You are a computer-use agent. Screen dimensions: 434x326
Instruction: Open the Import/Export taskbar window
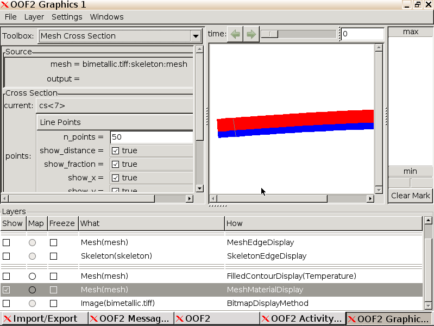tap(45, 318)
